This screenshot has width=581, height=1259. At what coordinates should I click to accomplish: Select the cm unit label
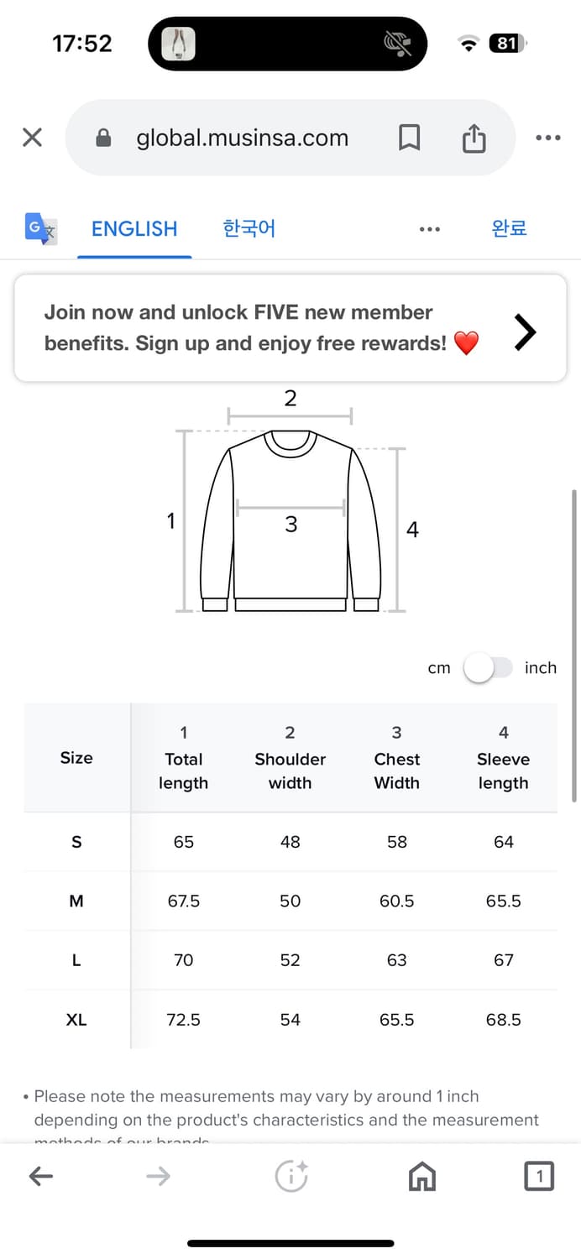(x=439, y=668)
